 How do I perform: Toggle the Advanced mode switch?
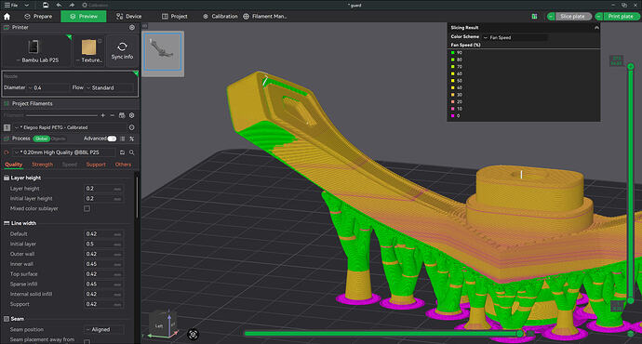(112, 139)
